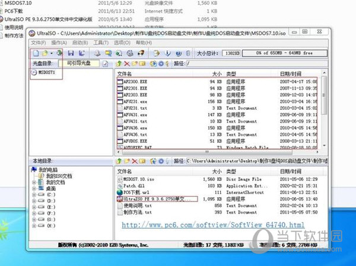356x266 pixels.
Task: Click the gear icon in local toolbar
Action: pos(161,161)
